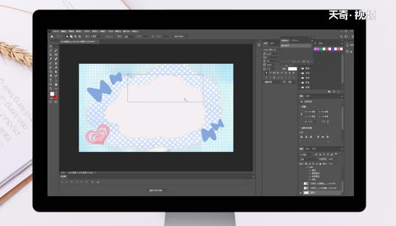Select the Zoom tool in the toolbox

pos(51,89)
